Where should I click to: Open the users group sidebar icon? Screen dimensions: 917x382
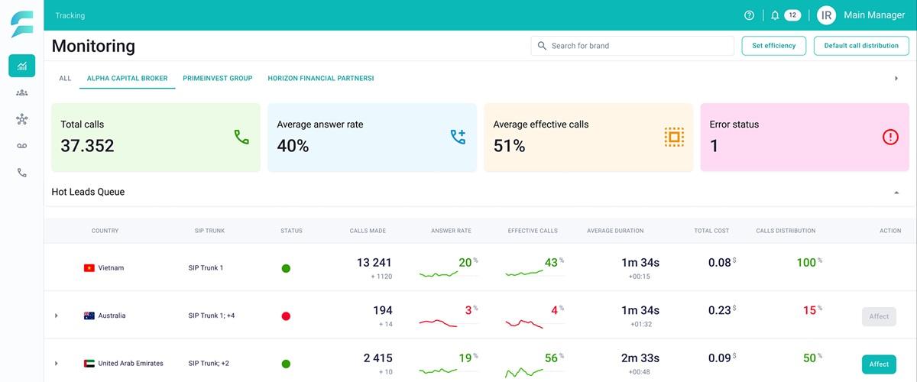22,92
